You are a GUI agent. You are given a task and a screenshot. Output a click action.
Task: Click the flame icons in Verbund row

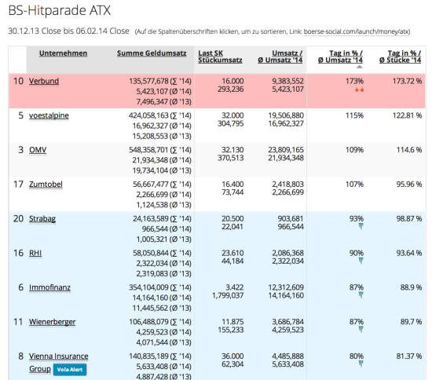(x=359, y=90)
